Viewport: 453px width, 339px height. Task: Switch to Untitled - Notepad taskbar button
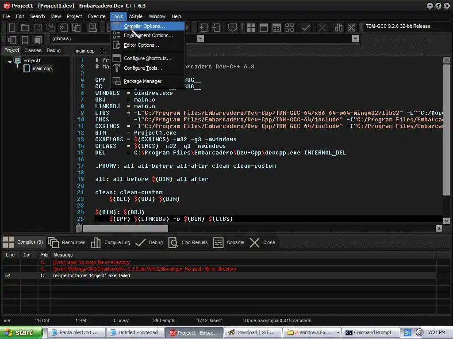click(x=135, y=333)
